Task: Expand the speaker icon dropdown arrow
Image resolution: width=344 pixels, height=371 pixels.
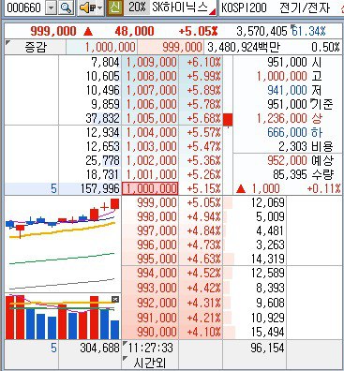Action: (x=99, y=7)
